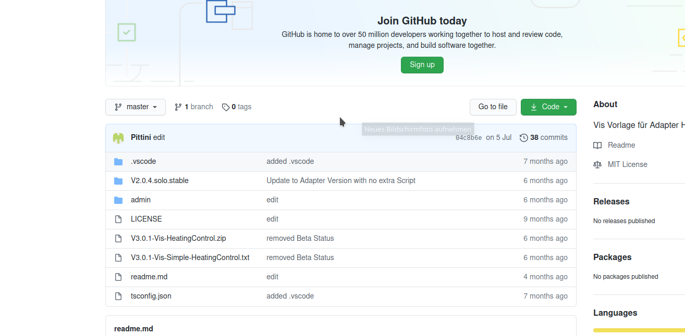Click the admin folder icon
The image size is (685, 336).
118,200
